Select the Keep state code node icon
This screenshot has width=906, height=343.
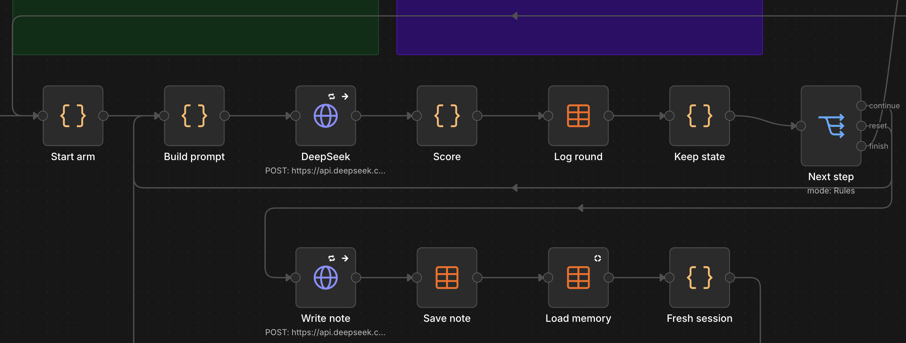[x=699, y=116]
